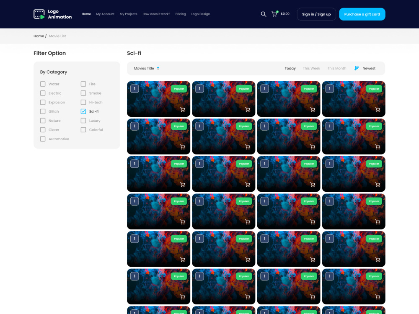Enable the Automotive filter
Screen dimensions: 419x314
pos(43,139)
